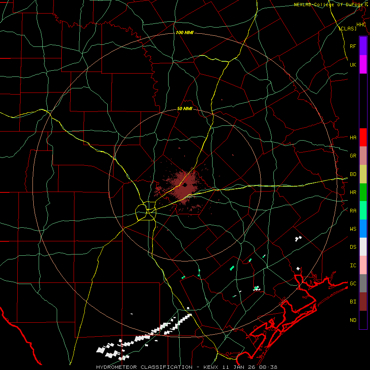Click the RF purple legend swatch
Viewport: 370px width, 370px height.
(363, 46)
